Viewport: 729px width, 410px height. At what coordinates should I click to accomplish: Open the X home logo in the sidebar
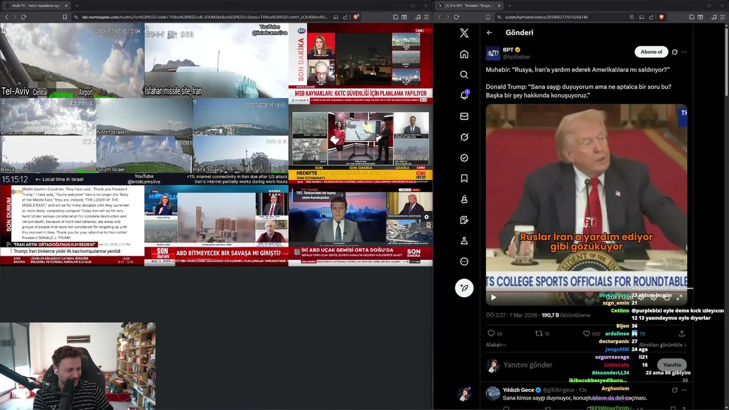(464, 33)
